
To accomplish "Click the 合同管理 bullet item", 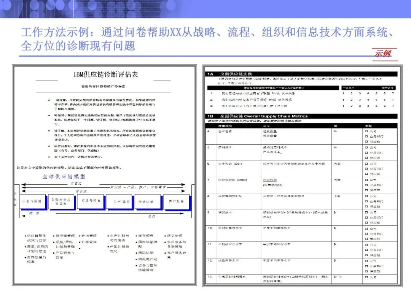I will click(89, 236).
